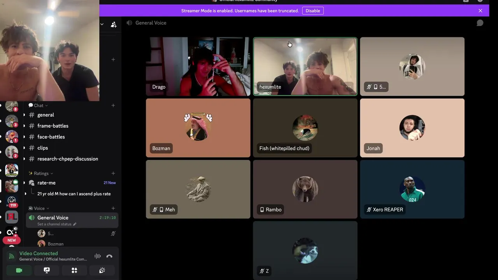Open the server icon with badge 1
This screenshot has height=280, width=498.
pyautogui.click(x=12, y=136)
